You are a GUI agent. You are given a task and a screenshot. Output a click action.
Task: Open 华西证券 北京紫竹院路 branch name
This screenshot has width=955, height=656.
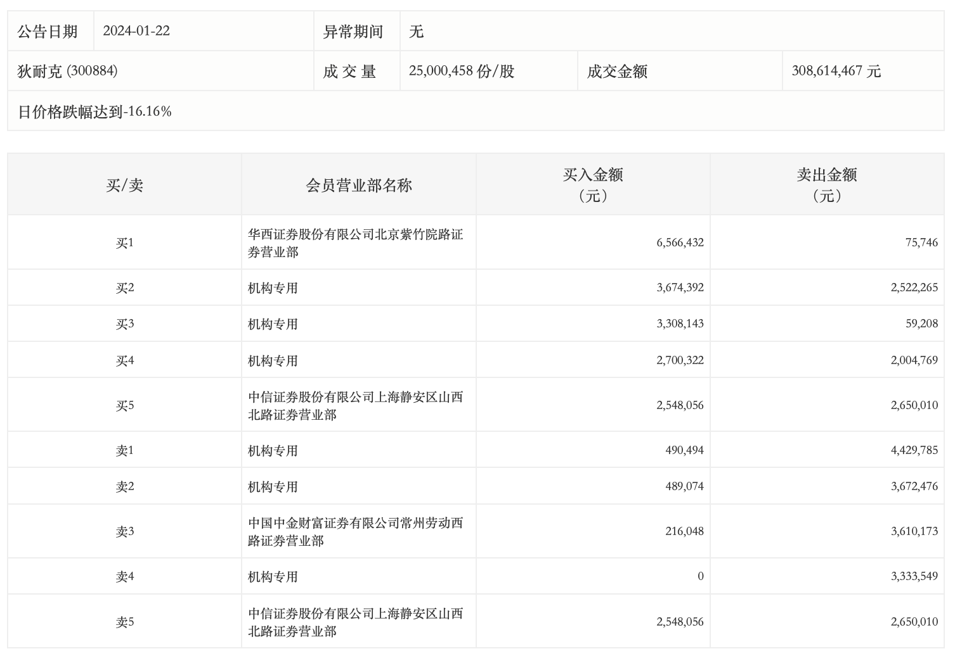(355, 243)
